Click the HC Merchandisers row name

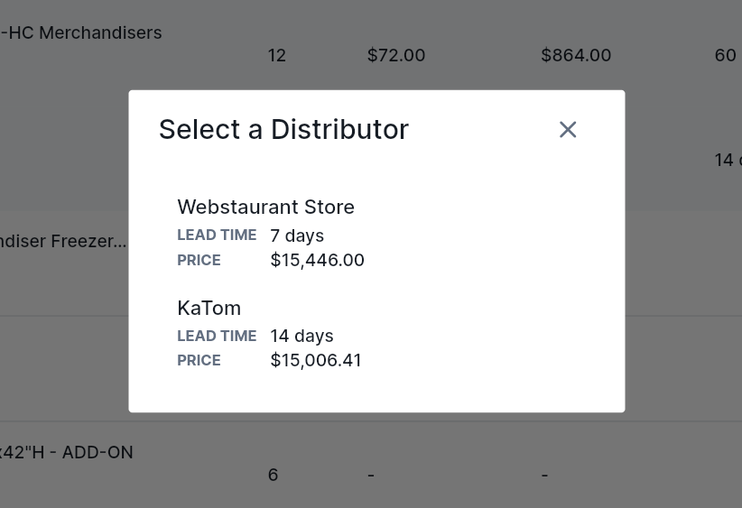click(81, 32)
